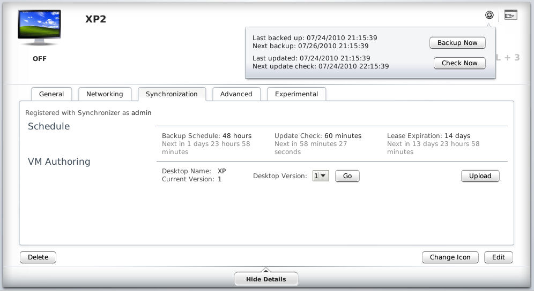Switch to the General tab

51,94
